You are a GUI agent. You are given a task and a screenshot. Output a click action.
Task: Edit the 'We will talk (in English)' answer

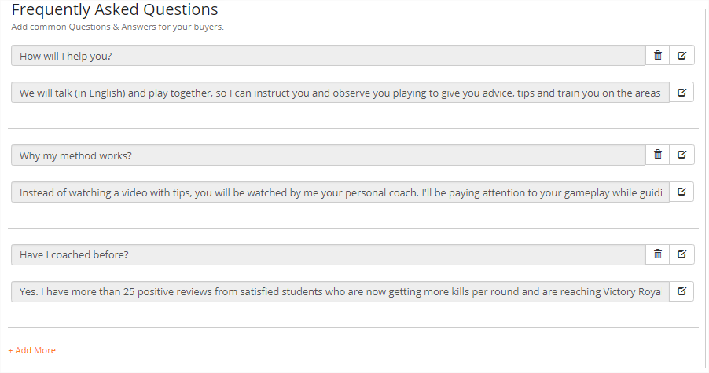(681, 92)
